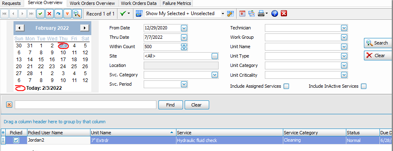Click the Search button

pyautogui.click(x=378, y=43)
